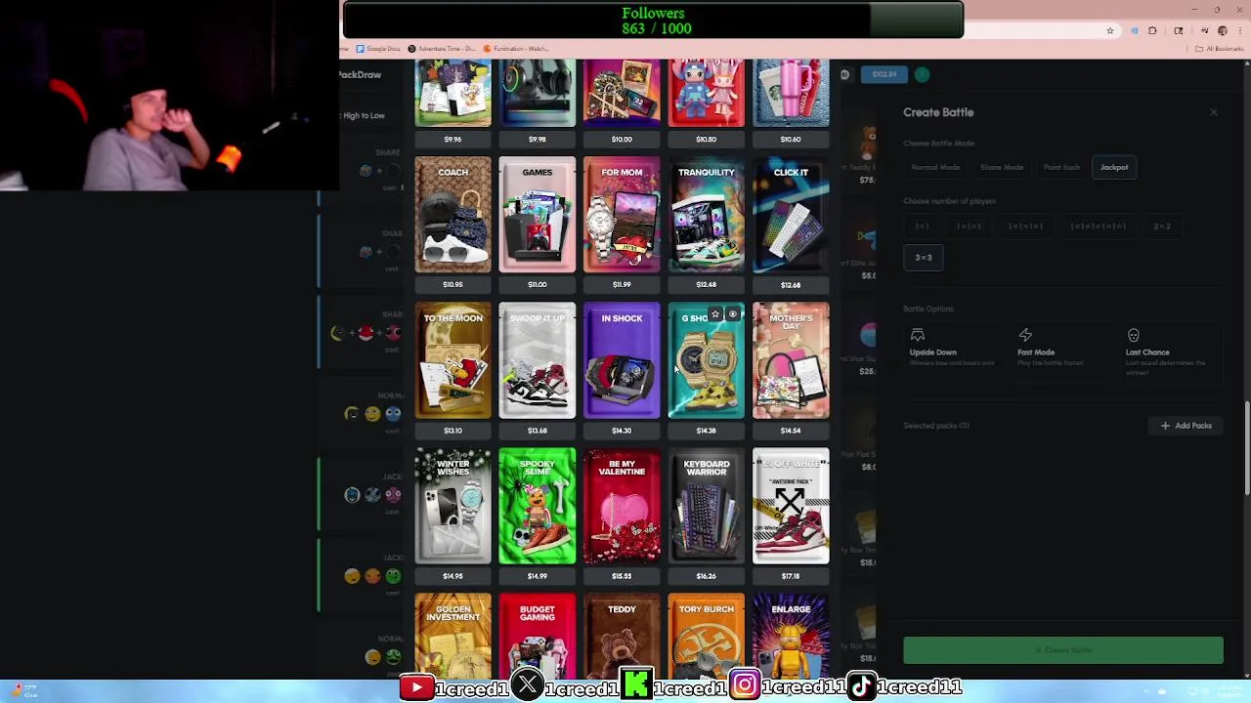Select the Coach pack card
The height and width of the screenshot is (703, 1251).
[x=453, y=215]
